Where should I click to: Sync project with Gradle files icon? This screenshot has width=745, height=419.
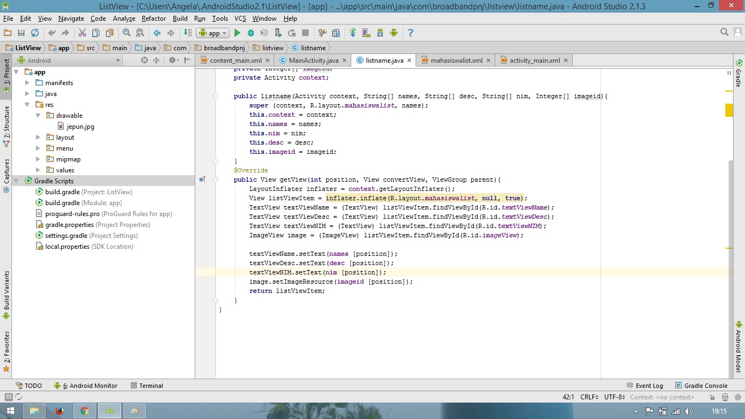click(x=352, y=33)
